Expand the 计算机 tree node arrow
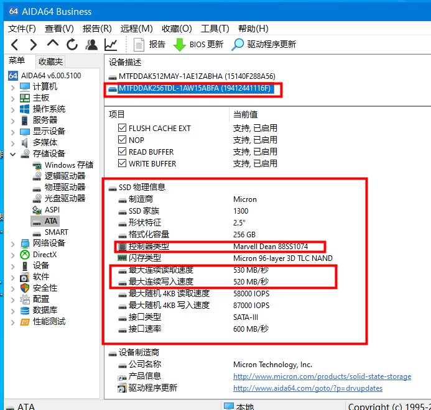 click(12, 88)
